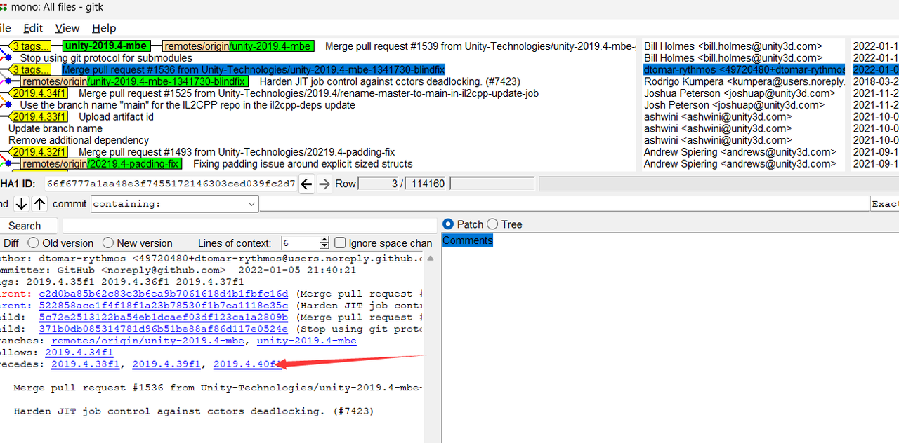
Task: Click the unity-2019.4-mbe local branch label
Action: [x=106, y=46]
